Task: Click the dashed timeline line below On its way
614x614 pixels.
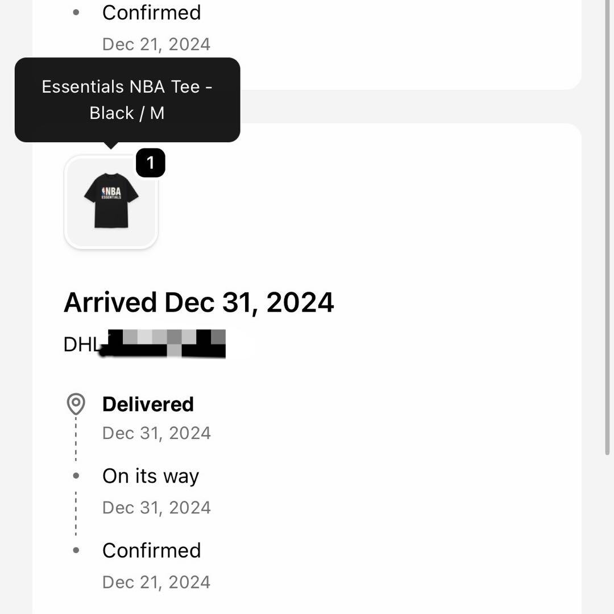Action: click(76, 513)
